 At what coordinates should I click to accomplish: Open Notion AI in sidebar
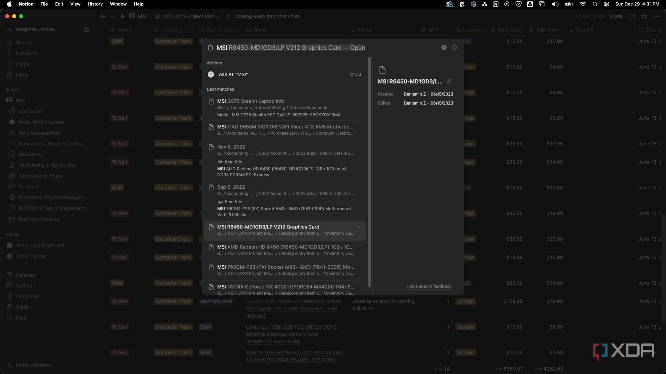26,53
